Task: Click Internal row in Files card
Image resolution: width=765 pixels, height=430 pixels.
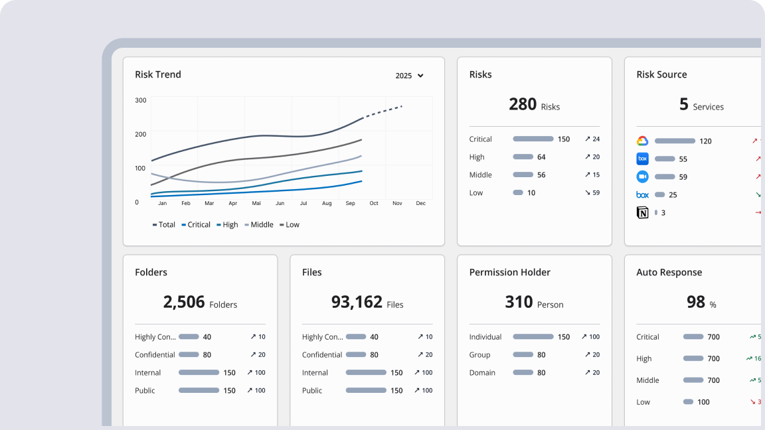Action: [x=367, y=372]
